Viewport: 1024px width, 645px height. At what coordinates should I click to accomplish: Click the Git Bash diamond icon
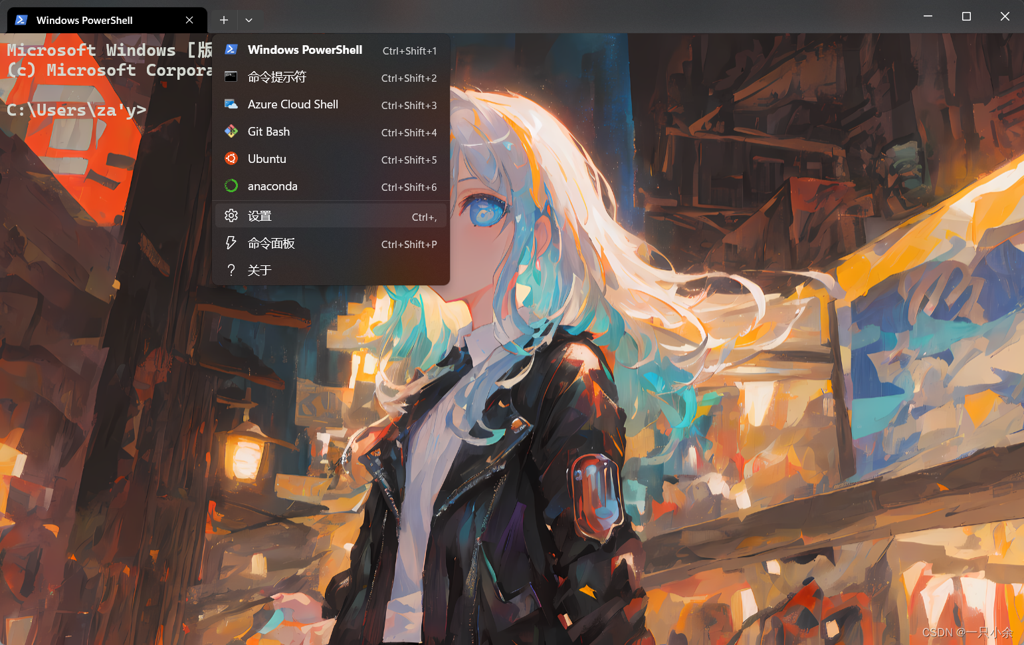click(231, 132)
